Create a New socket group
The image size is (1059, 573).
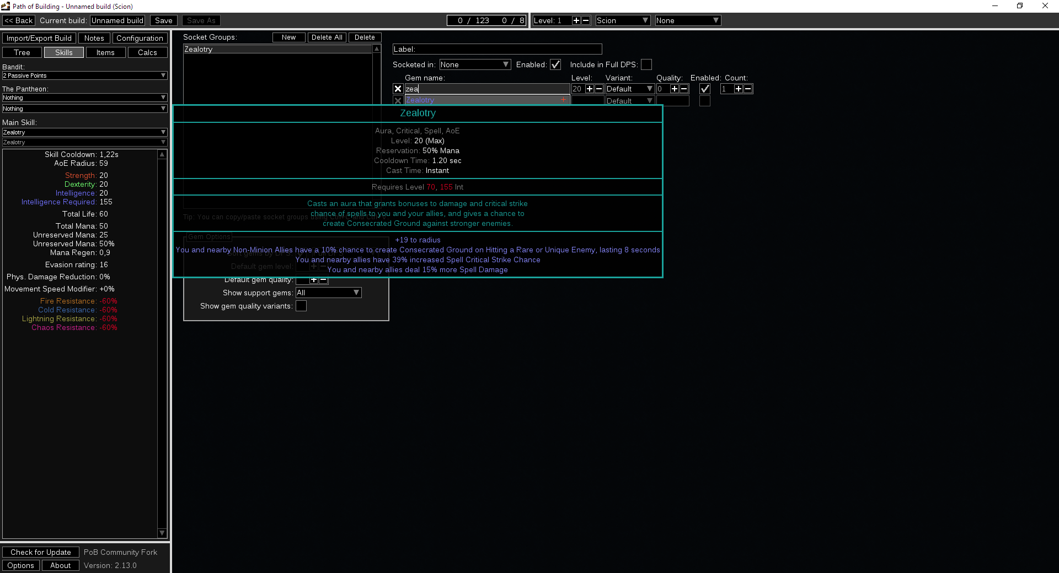click(x=289, y=37)
